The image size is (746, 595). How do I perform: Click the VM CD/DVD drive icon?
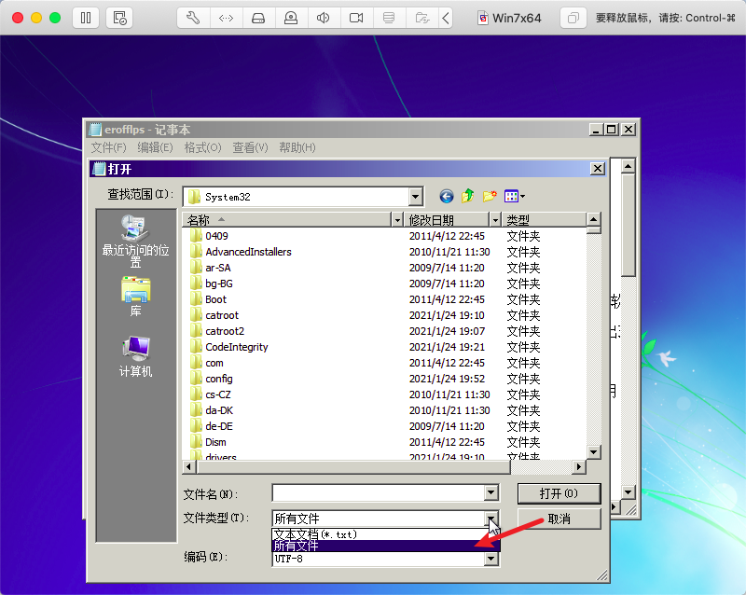291,18
